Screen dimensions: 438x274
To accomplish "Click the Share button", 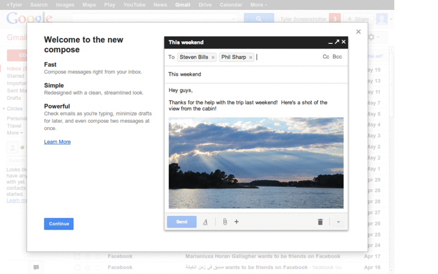I will click(359, 19).
